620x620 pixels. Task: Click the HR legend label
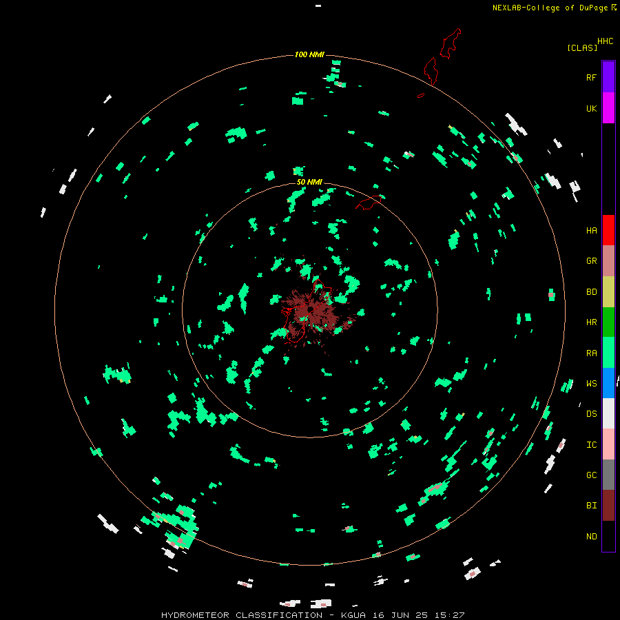591,322
